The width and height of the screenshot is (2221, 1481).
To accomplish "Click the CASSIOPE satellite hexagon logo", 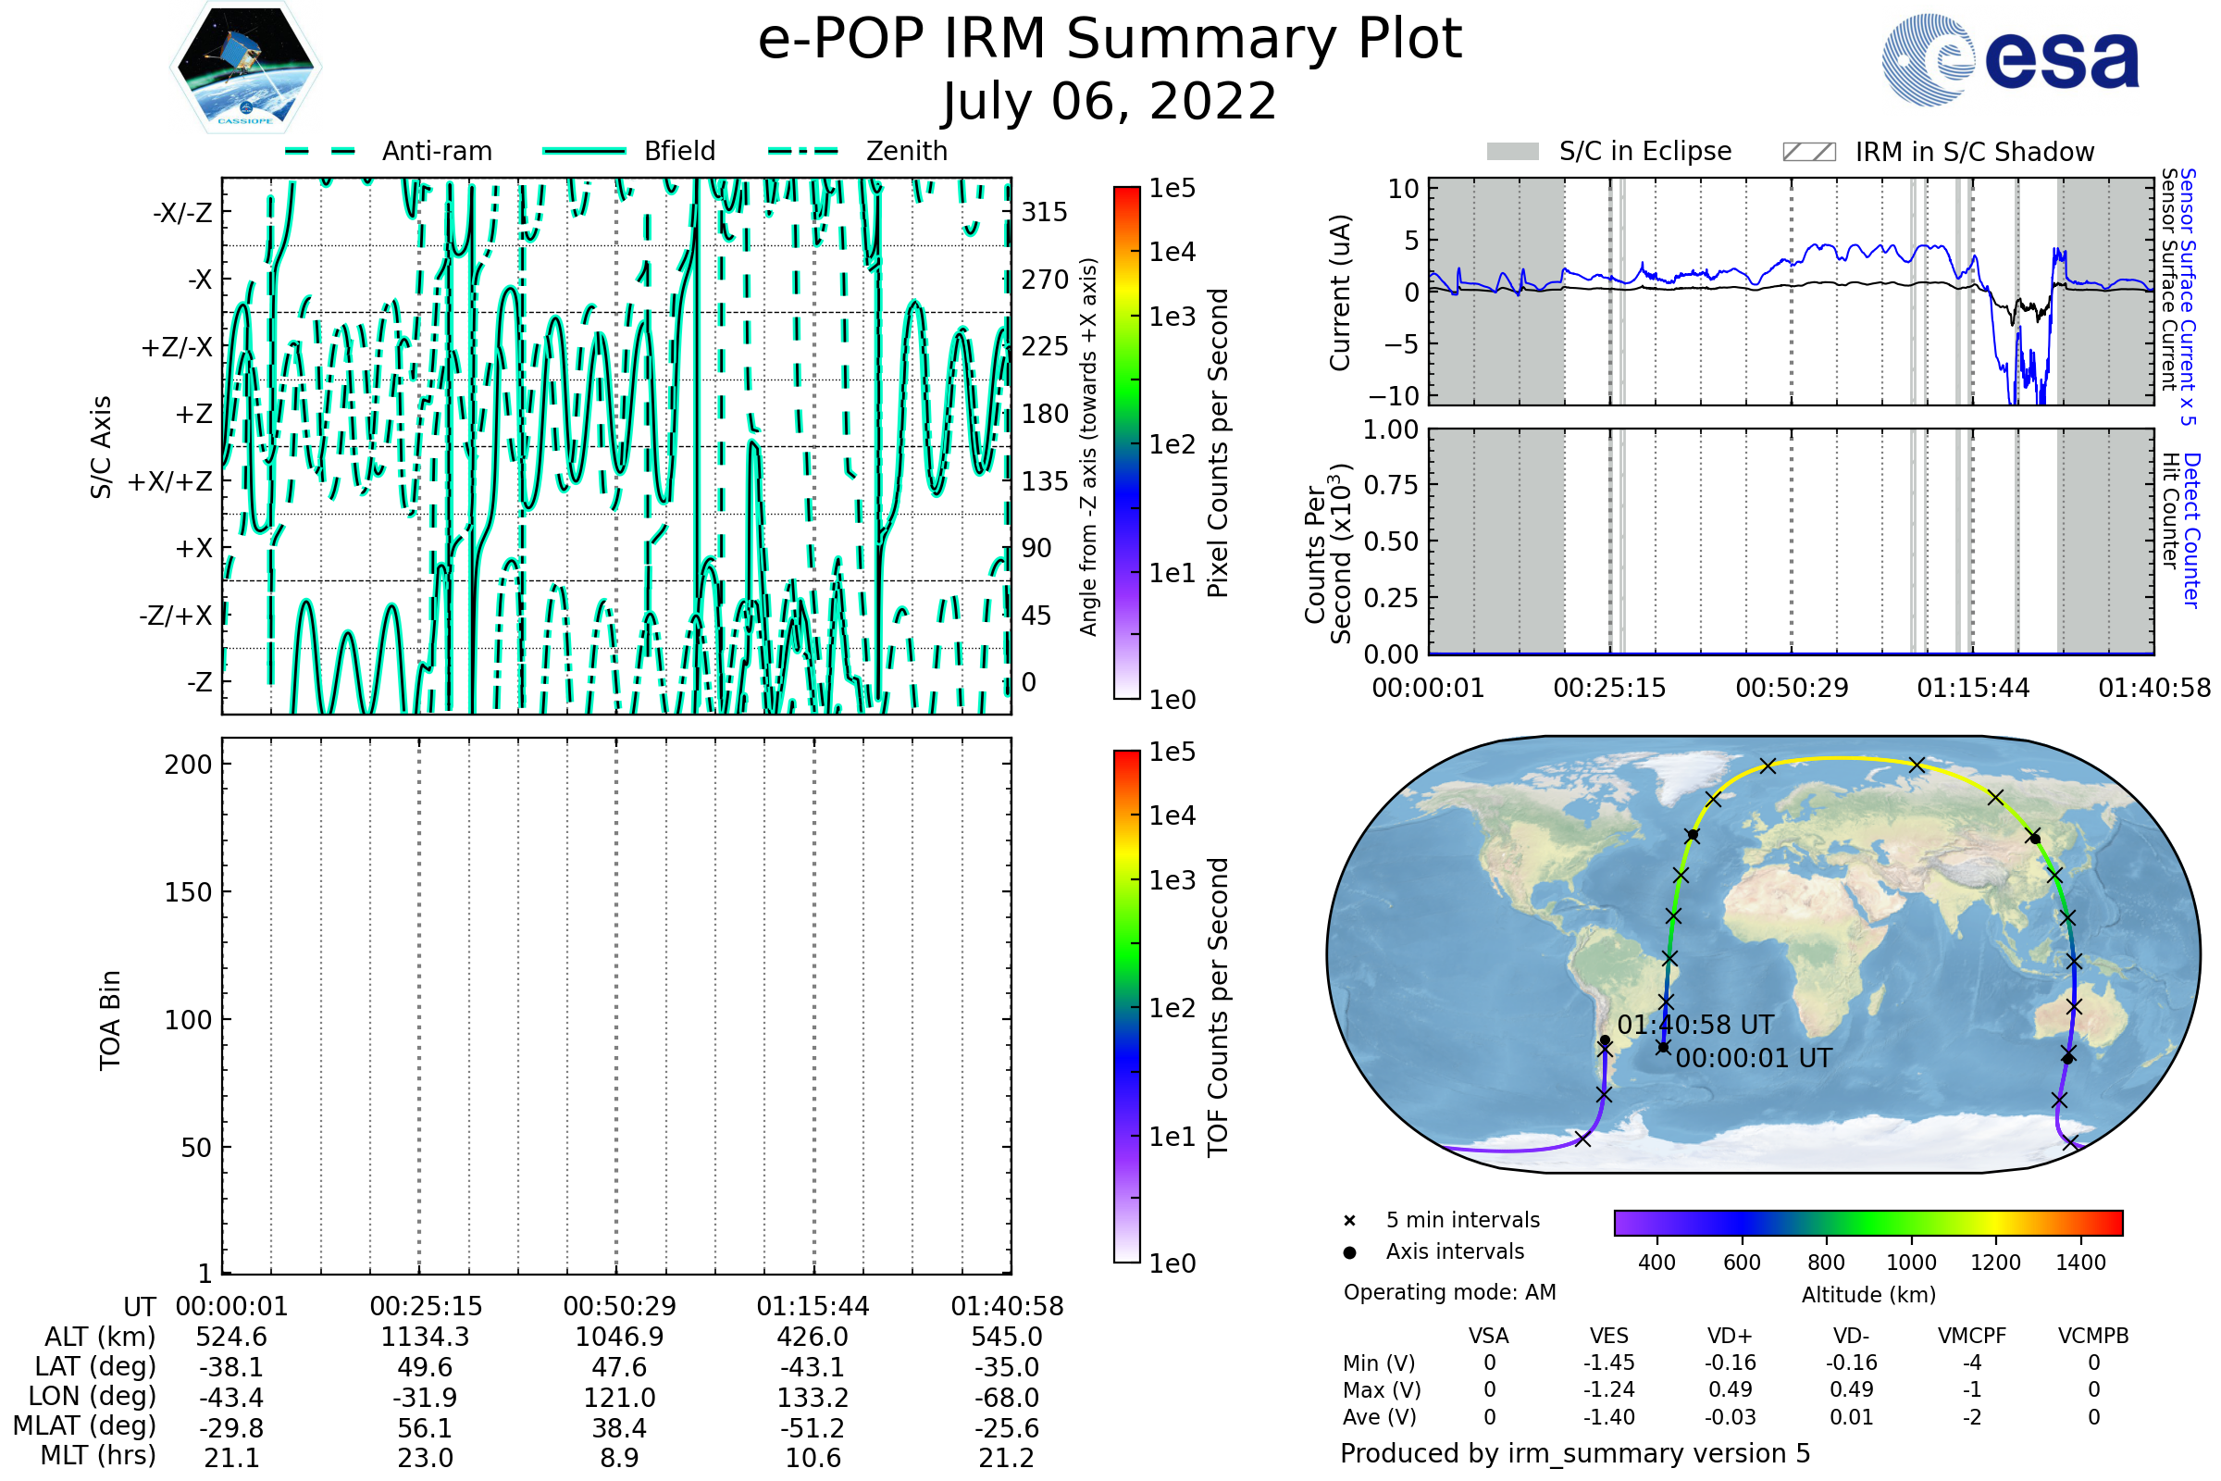I will coord(245,68).
